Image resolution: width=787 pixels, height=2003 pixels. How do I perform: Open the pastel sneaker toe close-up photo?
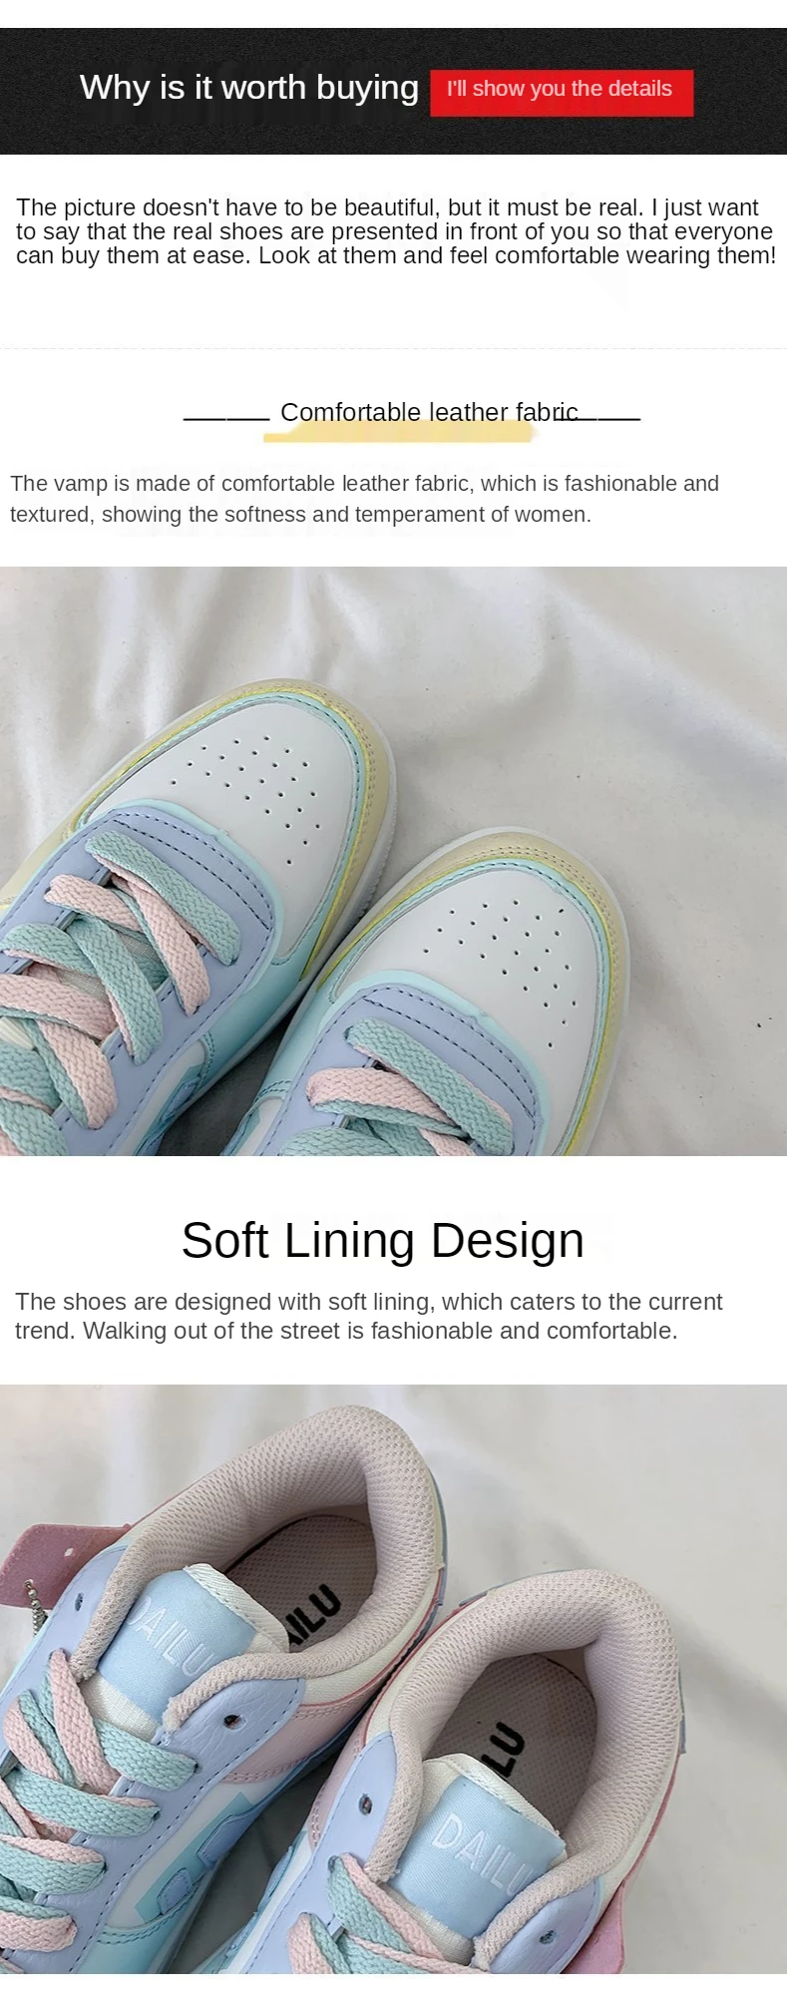point(393,861)
